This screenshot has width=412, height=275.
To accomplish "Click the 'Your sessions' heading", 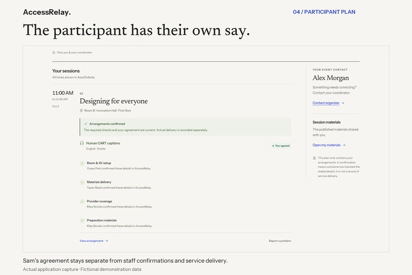I will 66,71.
